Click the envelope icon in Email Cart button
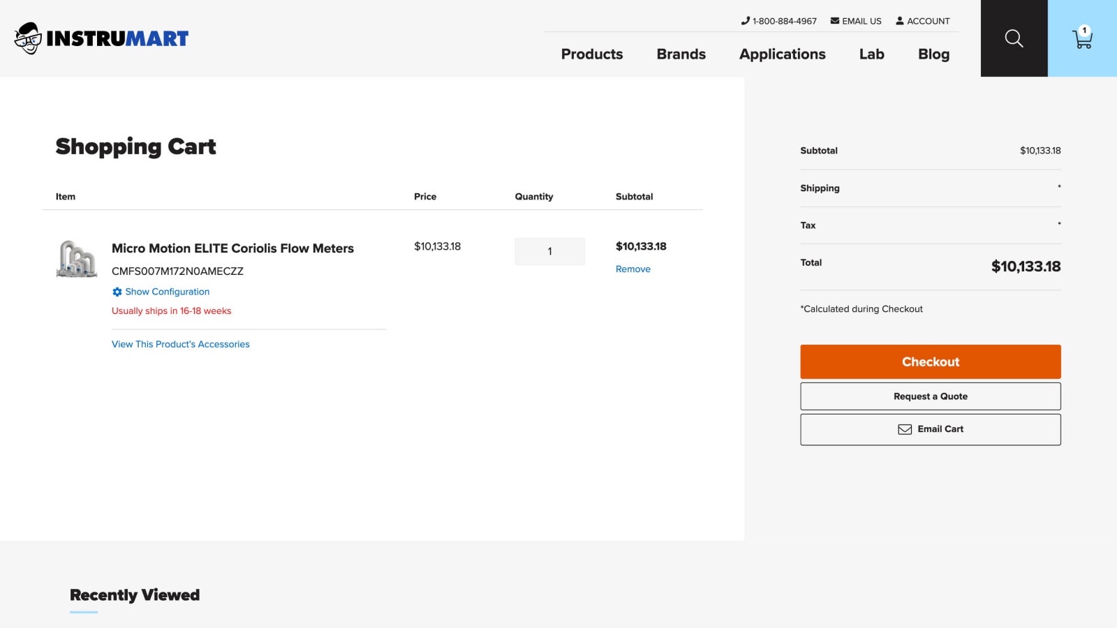Image resolution: width=1117 pixels, height=628 pixels. coord(905,429)
